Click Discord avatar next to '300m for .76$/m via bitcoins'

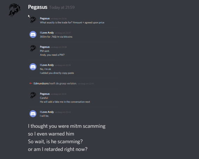(x=33, y=34)
